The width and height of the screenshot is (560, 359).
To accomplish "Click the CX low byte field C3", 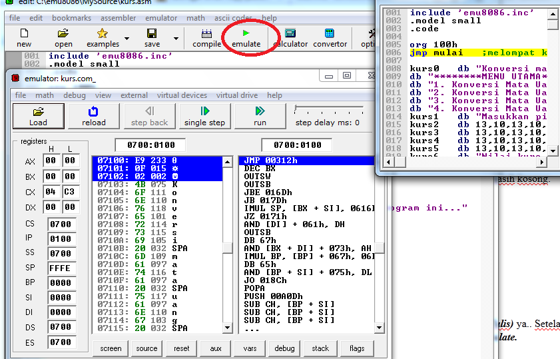I will coord(70,192).
